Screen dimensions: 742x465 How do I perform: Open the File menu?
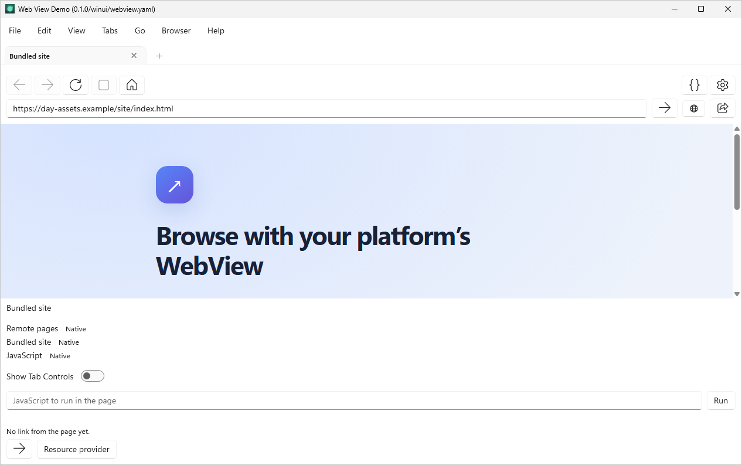(15, 30)
